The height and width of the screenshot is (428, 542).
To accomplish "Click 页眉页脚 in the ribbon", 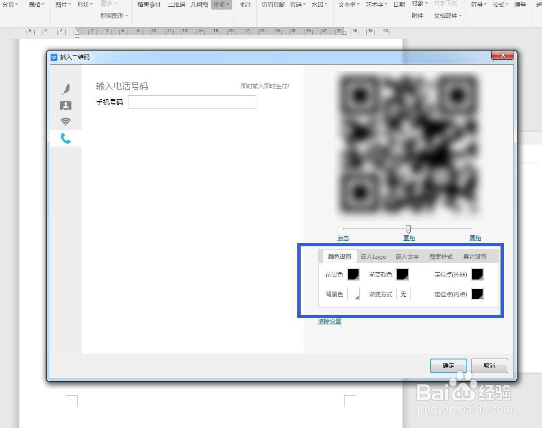I will [x=273, y=5].
